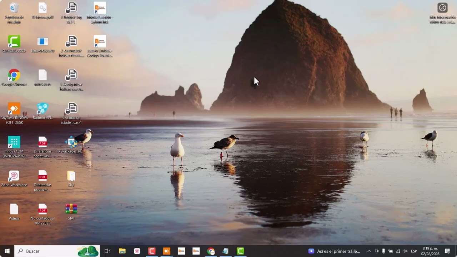Select the XSPackages_RE... desktop icon

[x=71, y=145]
